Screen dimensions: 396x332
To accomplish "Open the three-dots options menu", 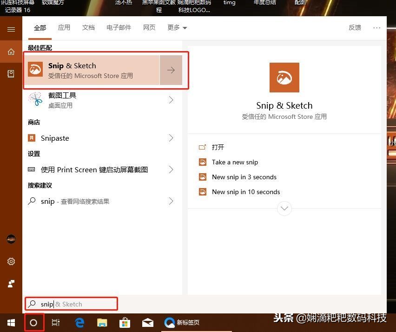I will 376,28.
